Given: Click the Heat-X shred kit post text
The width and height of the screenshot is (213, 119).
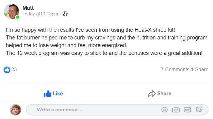Looking at the screenshot, I should pos(155,30).
